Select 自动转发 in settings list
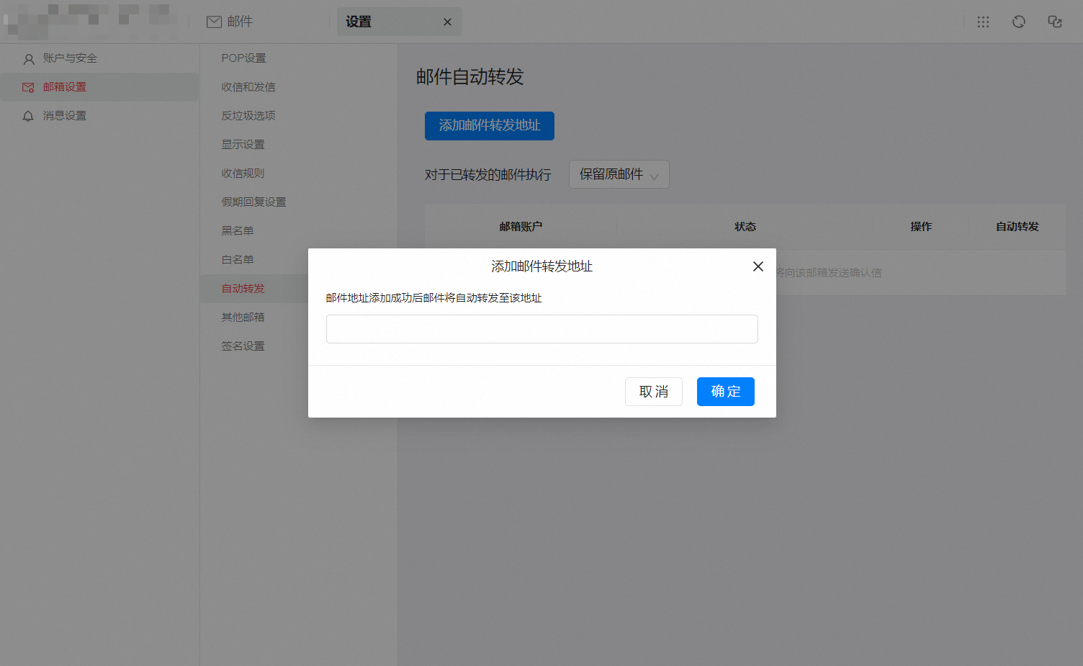This screenshot has height=666, width=1083. click(x=243, y=289)
